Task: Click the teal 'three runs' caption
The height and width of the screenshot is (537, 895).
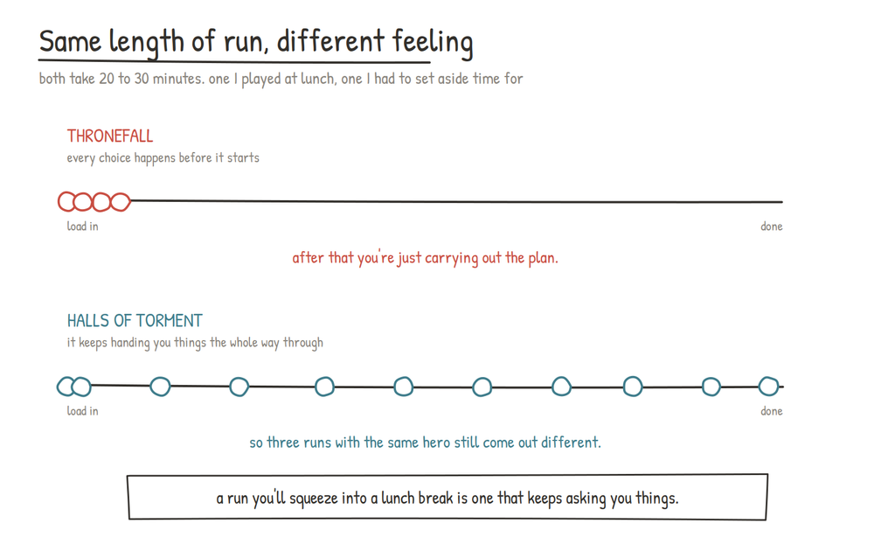Action: [426, 443]
